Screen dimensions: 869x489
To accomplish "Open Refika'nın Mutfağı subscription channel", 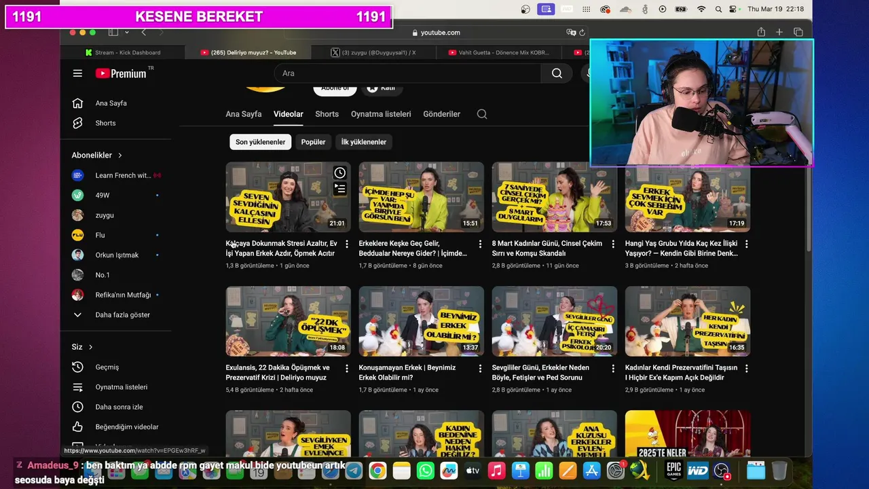I will click(115, 295).
